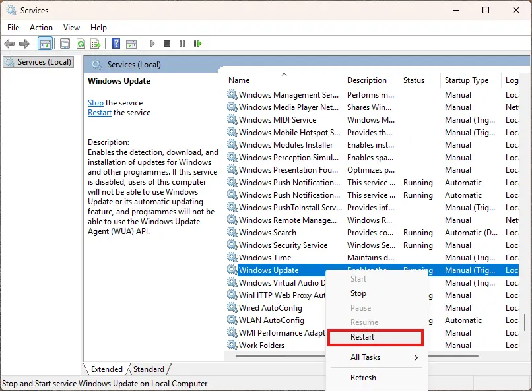Select Windows Mobile Hotspot S... row
The width and height of the screenshot is (532, 391).
372,133
